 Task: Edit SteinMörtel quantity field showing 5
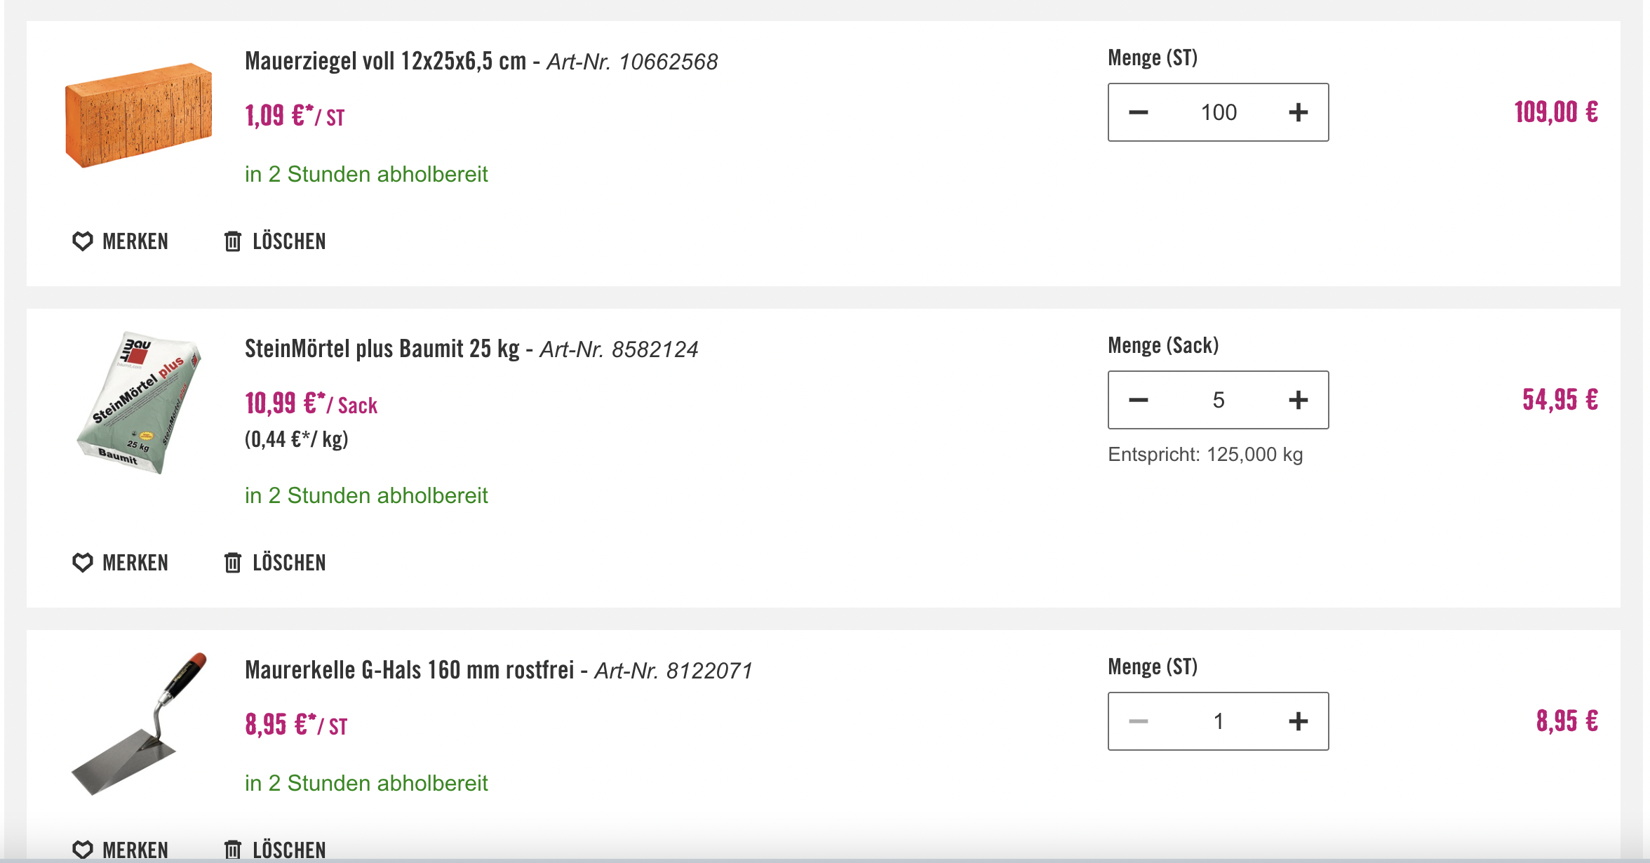tap(1219, 400)
